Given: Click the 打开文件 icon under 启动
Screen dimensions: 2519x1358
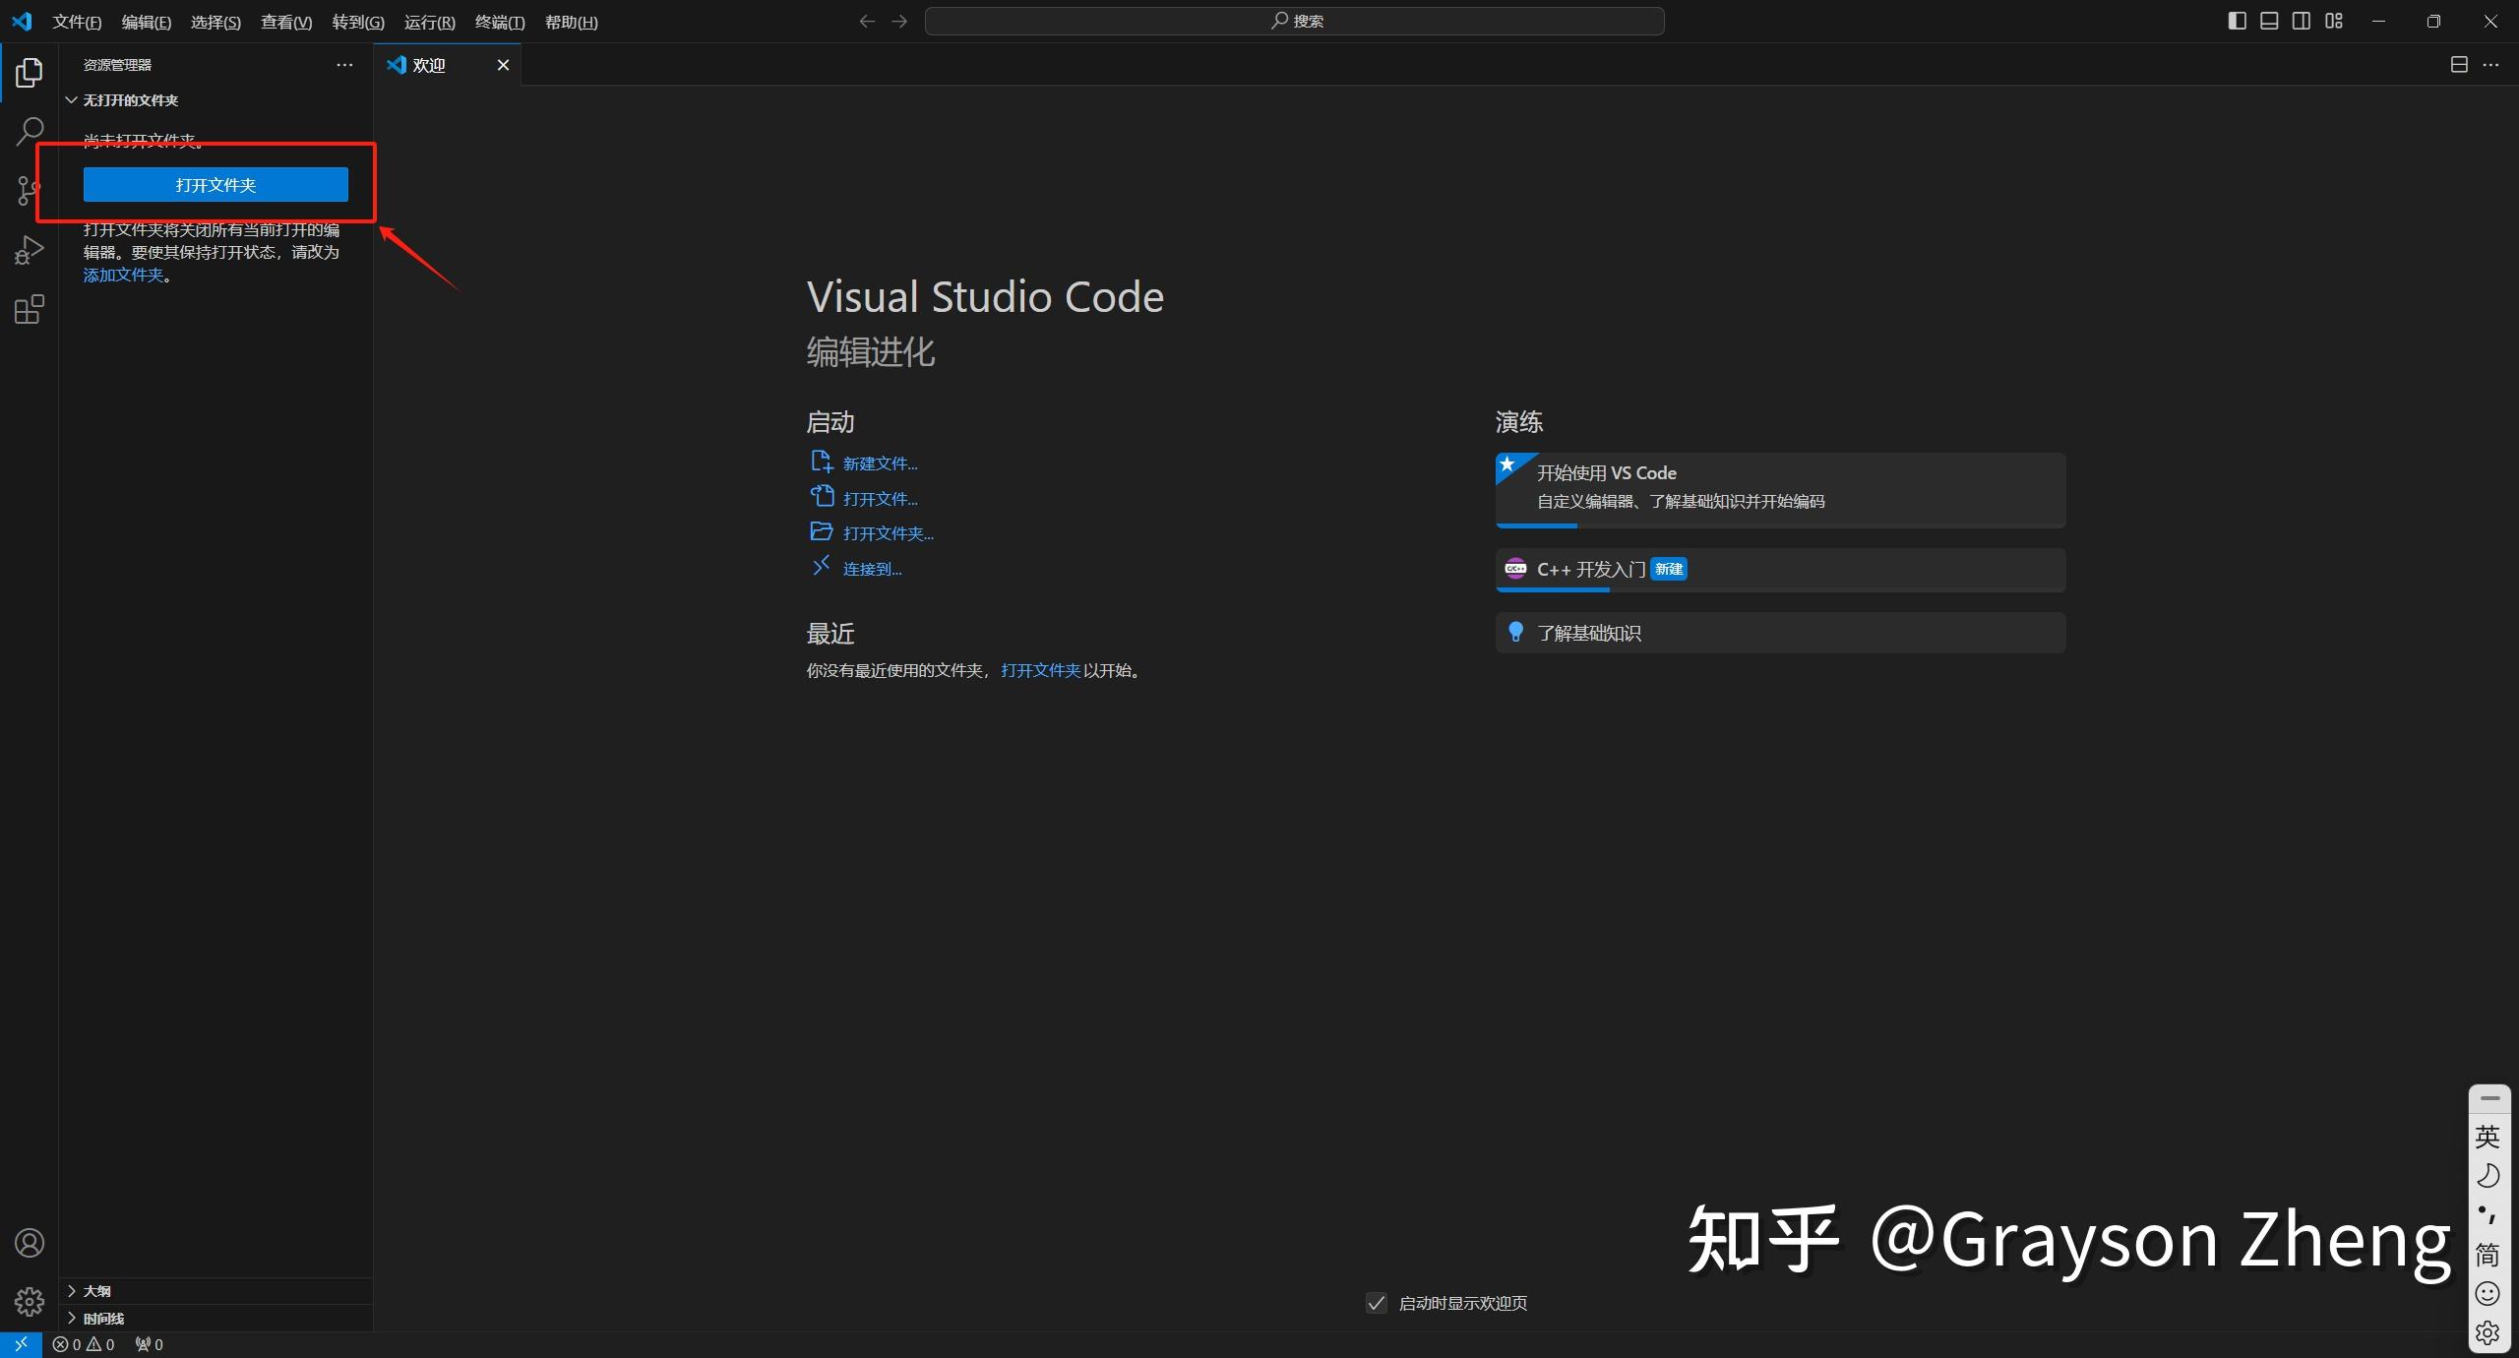Looking at the screenshot, I should (x=821, y=497).
